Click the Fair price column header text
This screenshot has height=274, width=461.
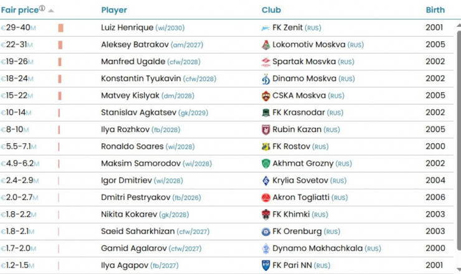[x=19, y=10]
